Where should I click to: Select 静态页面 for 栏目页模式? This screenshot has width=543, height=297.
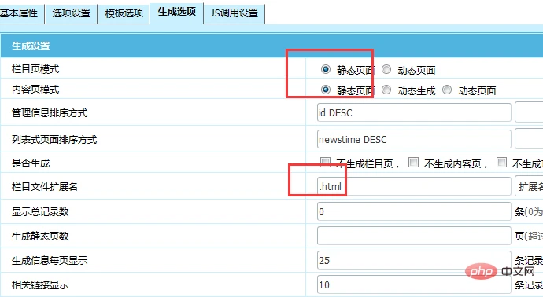click(326, 69)
